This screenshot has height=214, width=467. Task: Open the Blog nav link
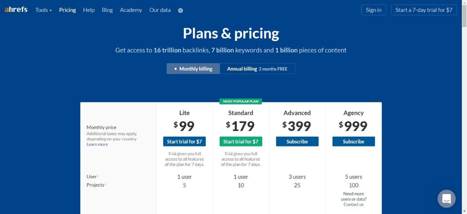(x=107, y=10)
